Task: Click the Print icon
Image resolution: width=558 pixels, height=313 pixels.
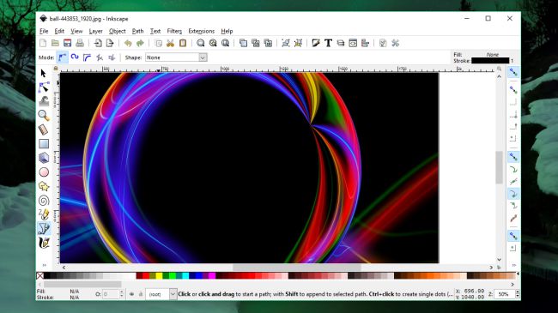Action: click(x=80, y=43)
